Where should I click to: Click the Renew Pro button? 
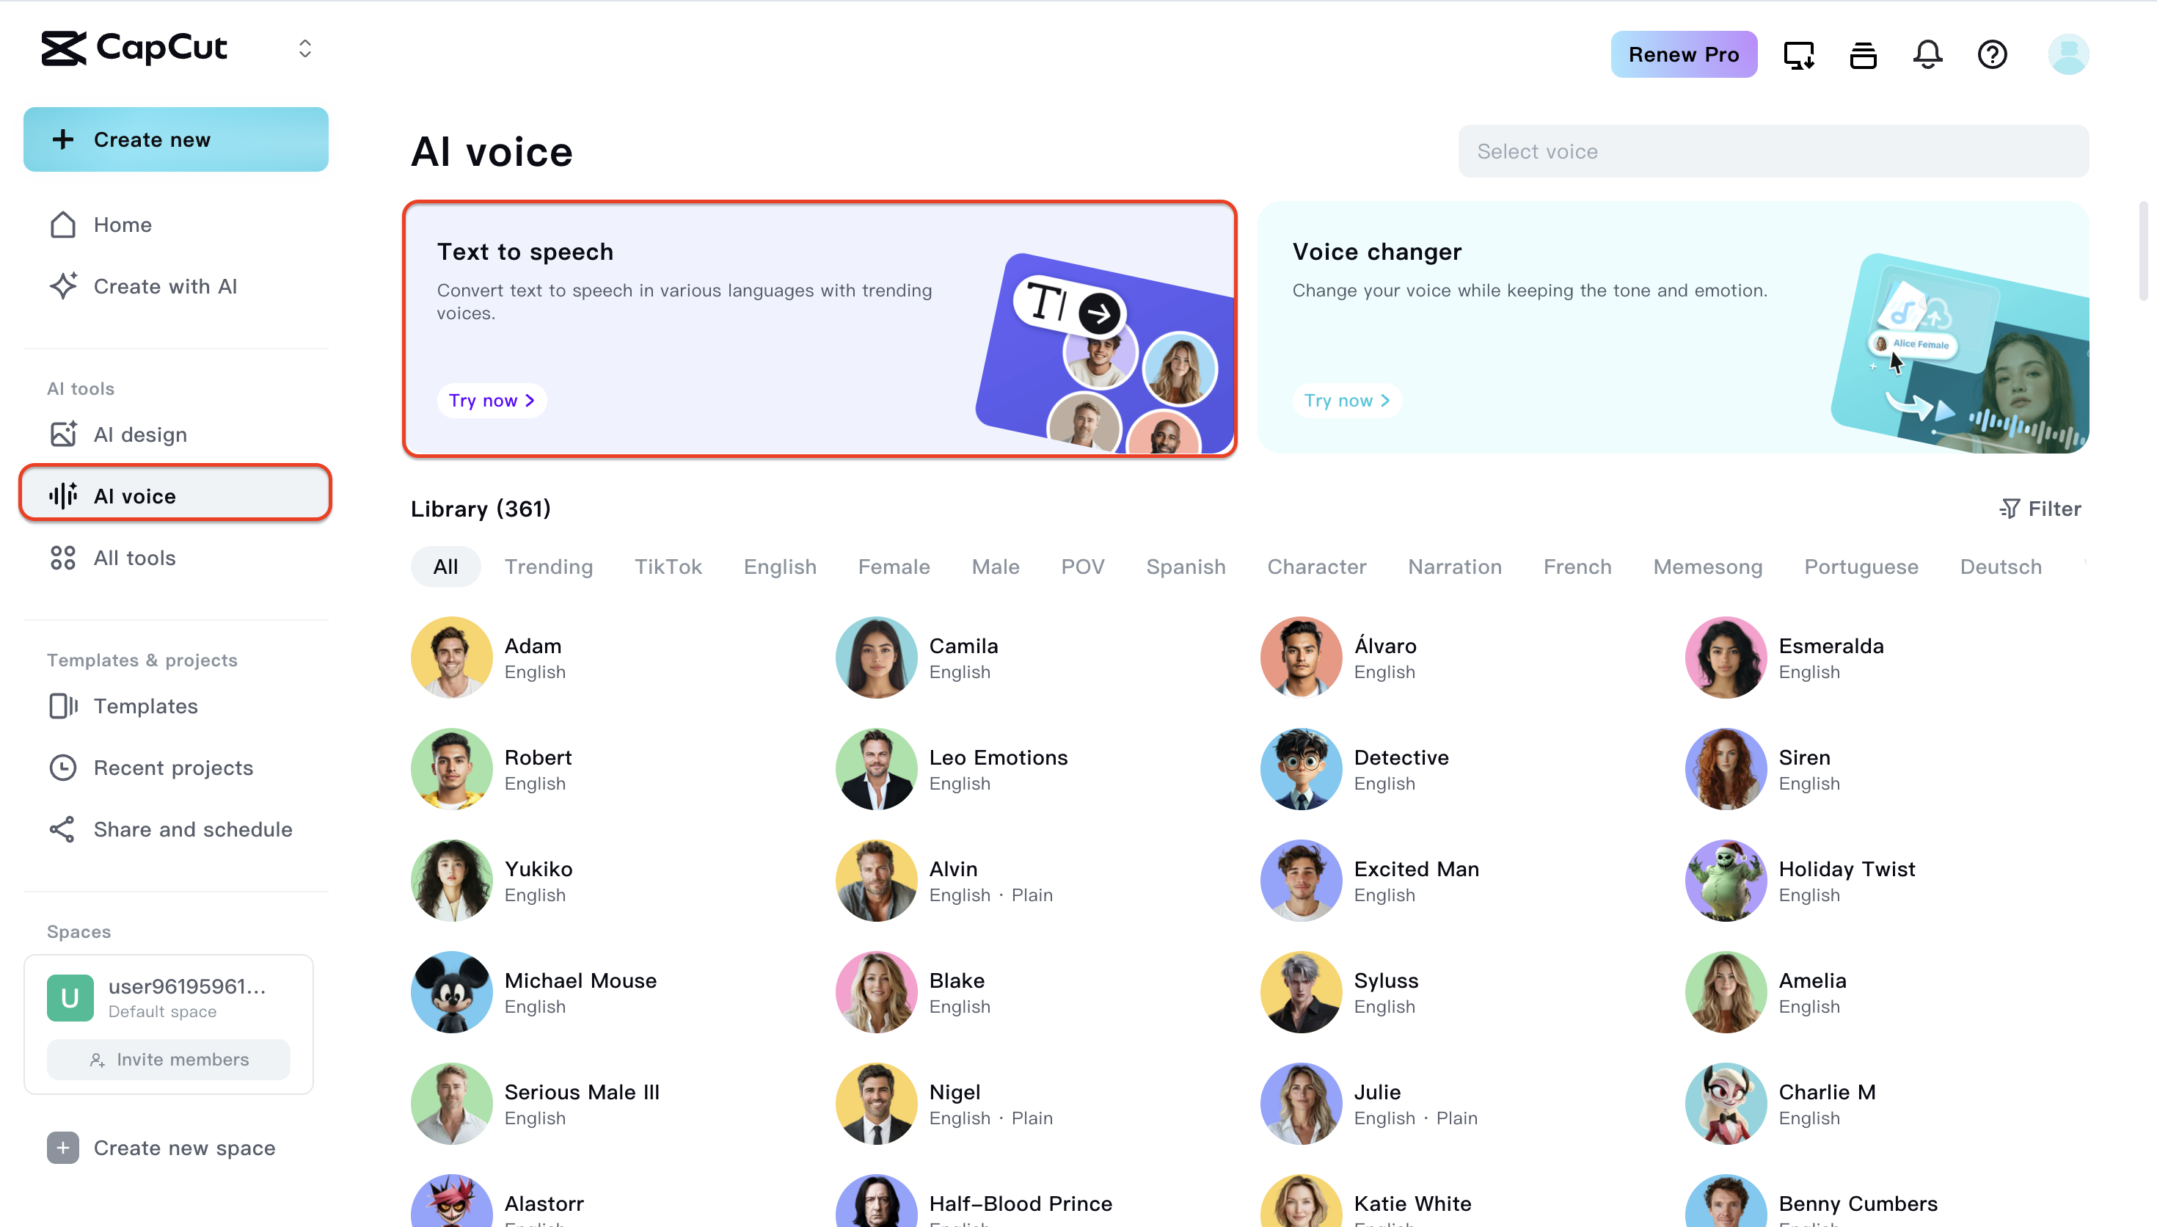1682,54
